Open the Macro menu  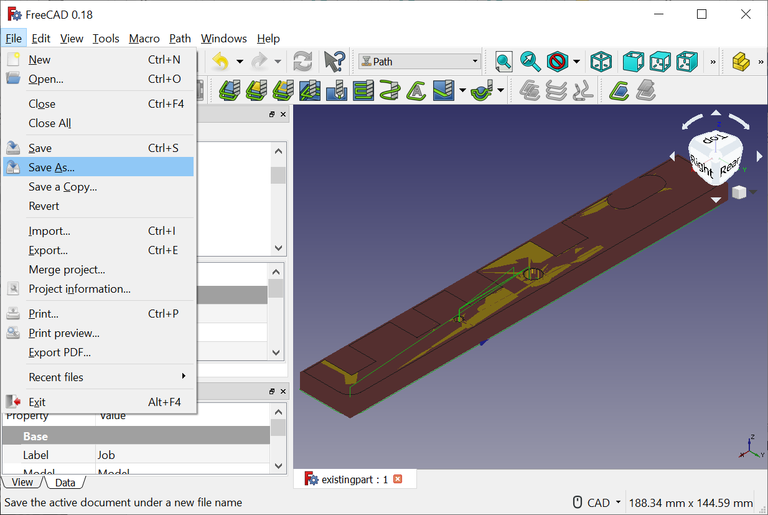pyautogui.click(x=144, y=39)
